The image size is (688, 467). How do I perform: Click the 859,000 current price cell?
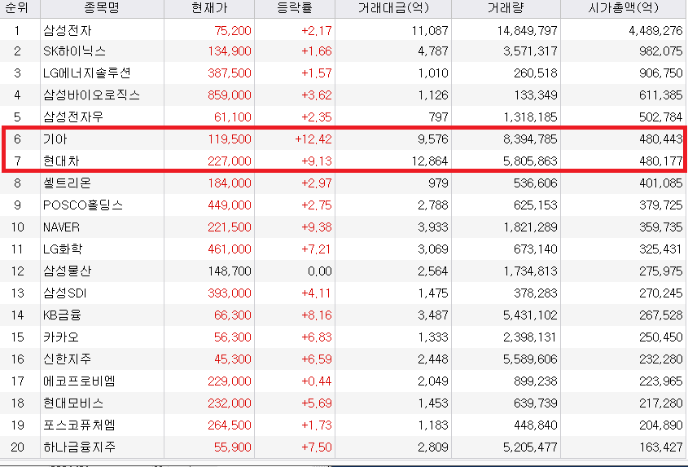click(230, 95)
